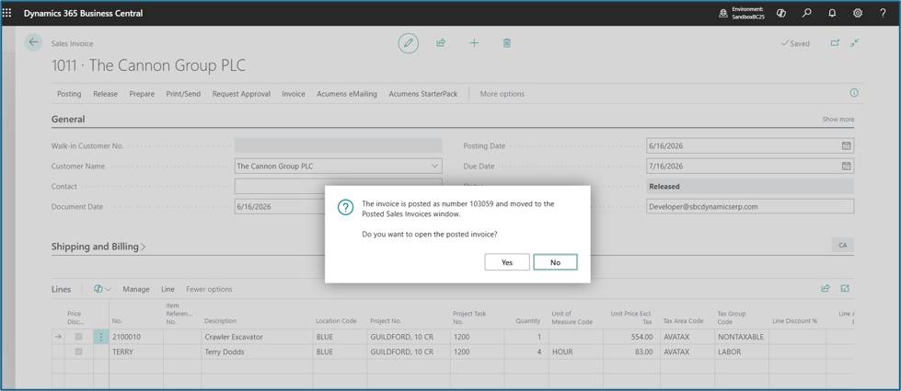Open Due Date calendar picker
Screen dimensions: 901x391
point(846,166)
